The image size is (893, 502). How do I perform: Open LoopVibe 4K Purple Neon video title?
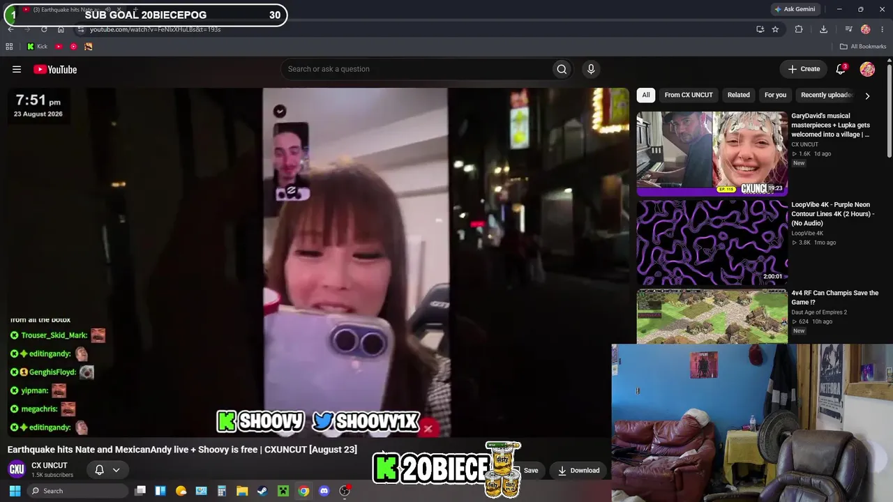point(833,214)
